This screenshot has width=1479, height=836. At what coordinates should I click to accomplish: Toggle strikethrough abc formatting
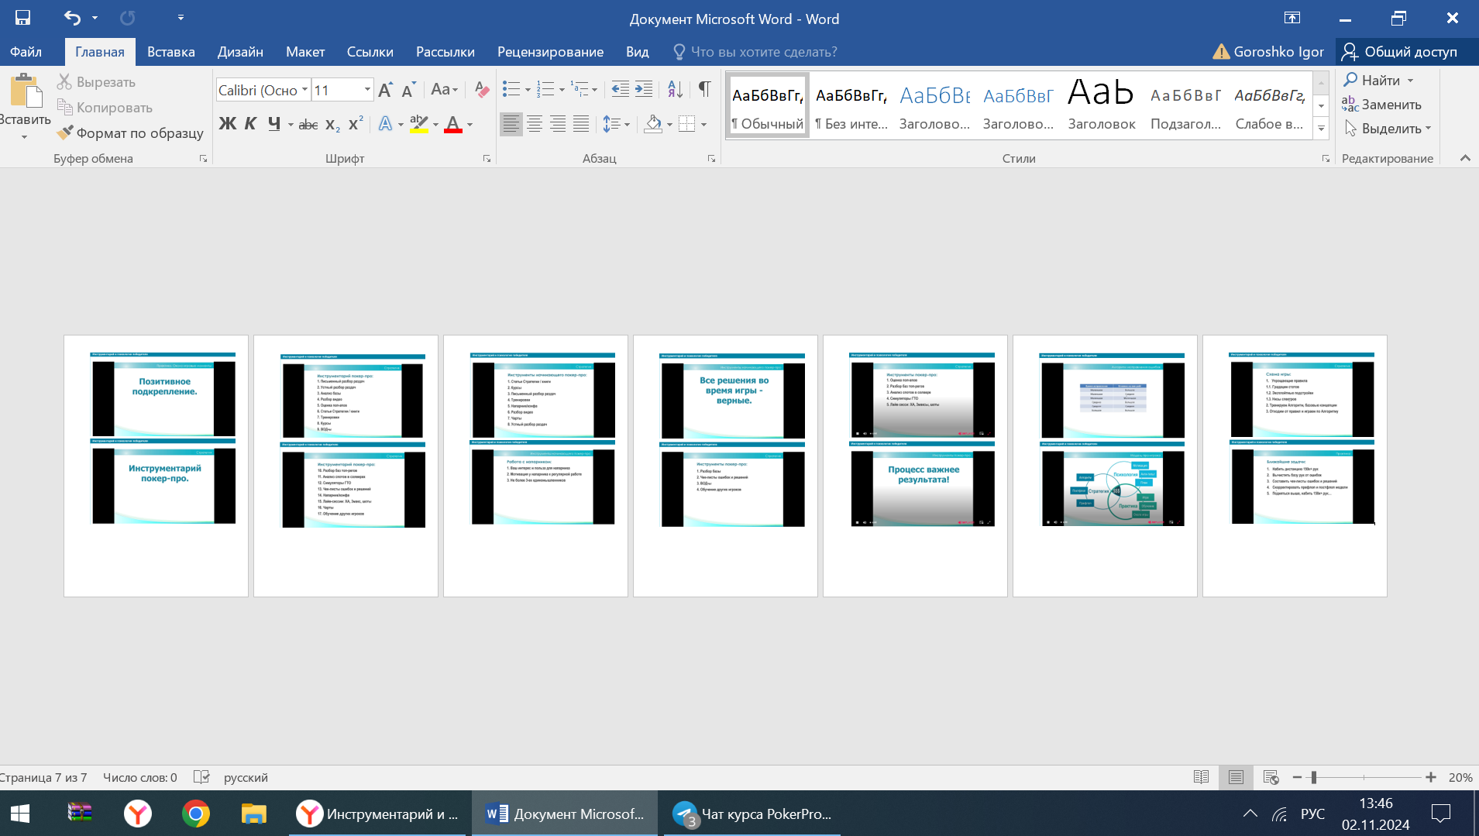pos(308,124)
